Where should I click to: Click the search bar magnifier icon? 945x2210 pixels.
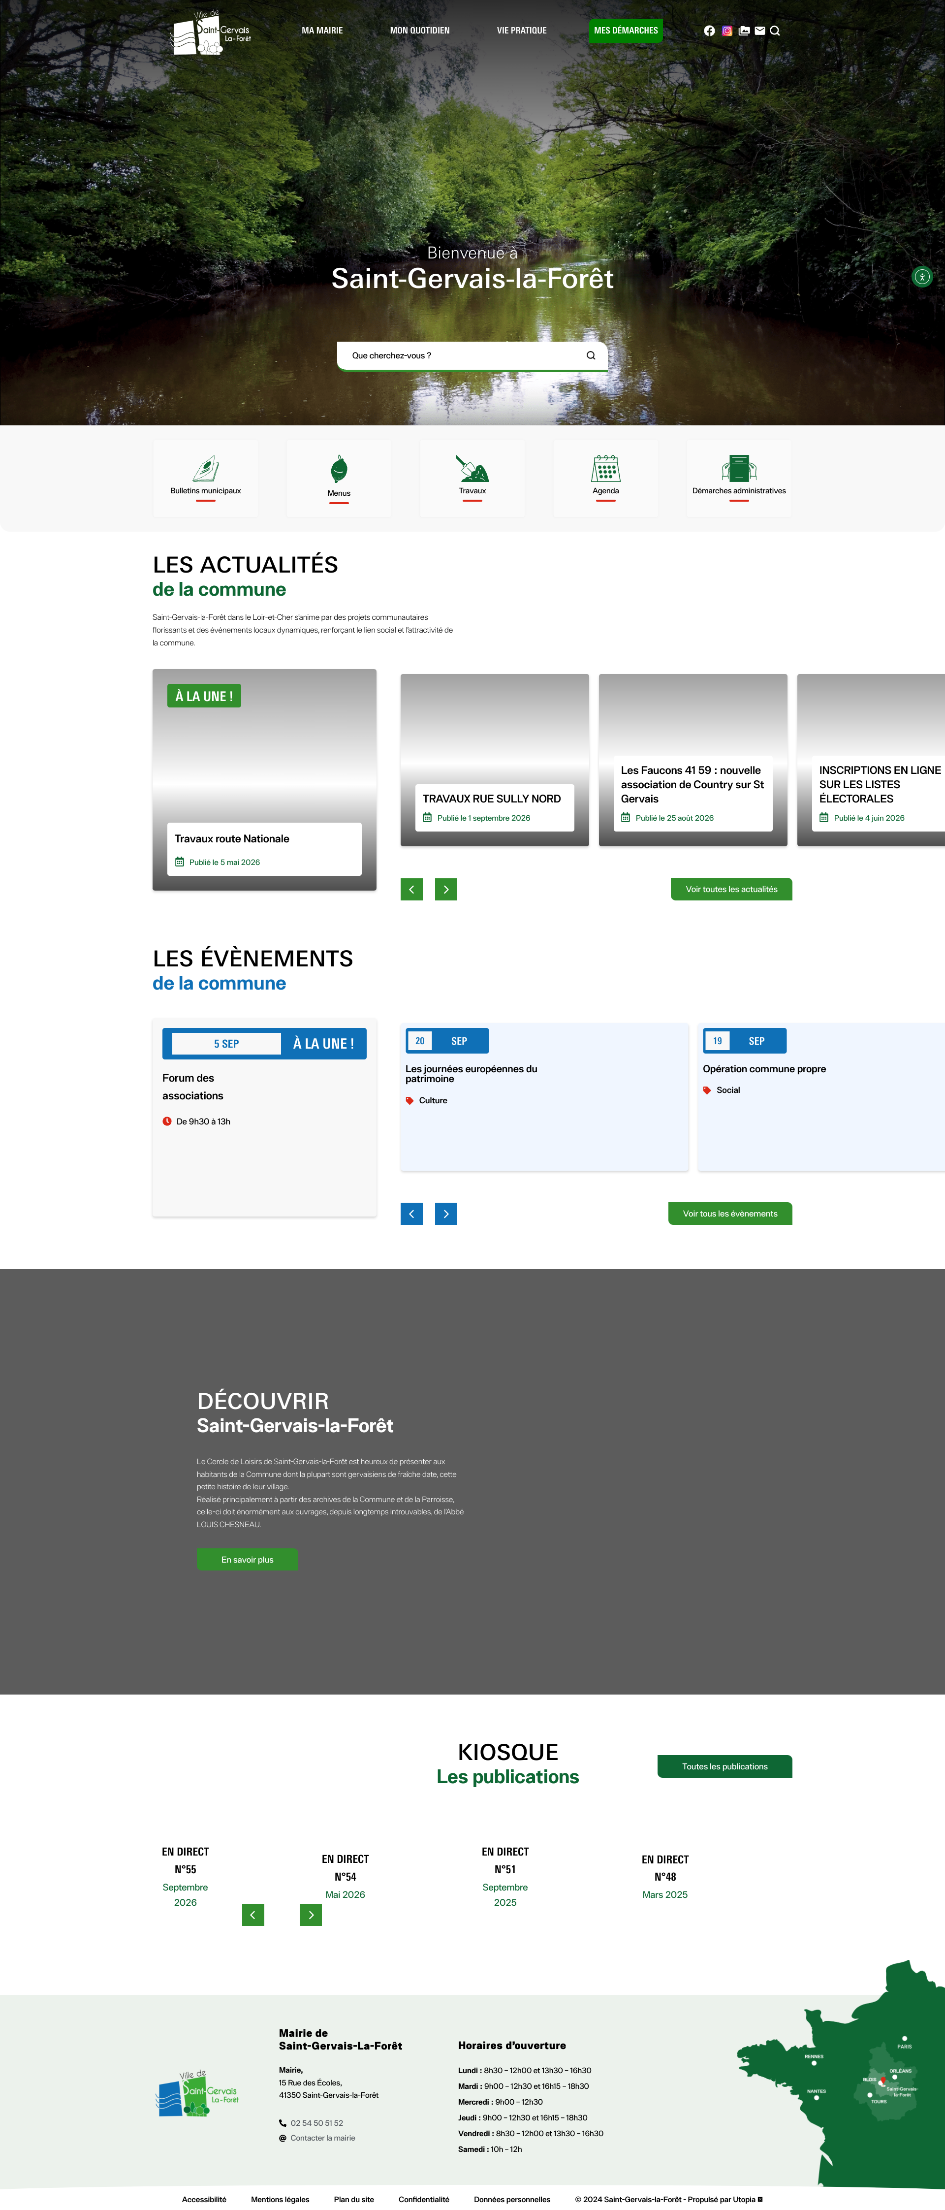[x=591, y=355]
